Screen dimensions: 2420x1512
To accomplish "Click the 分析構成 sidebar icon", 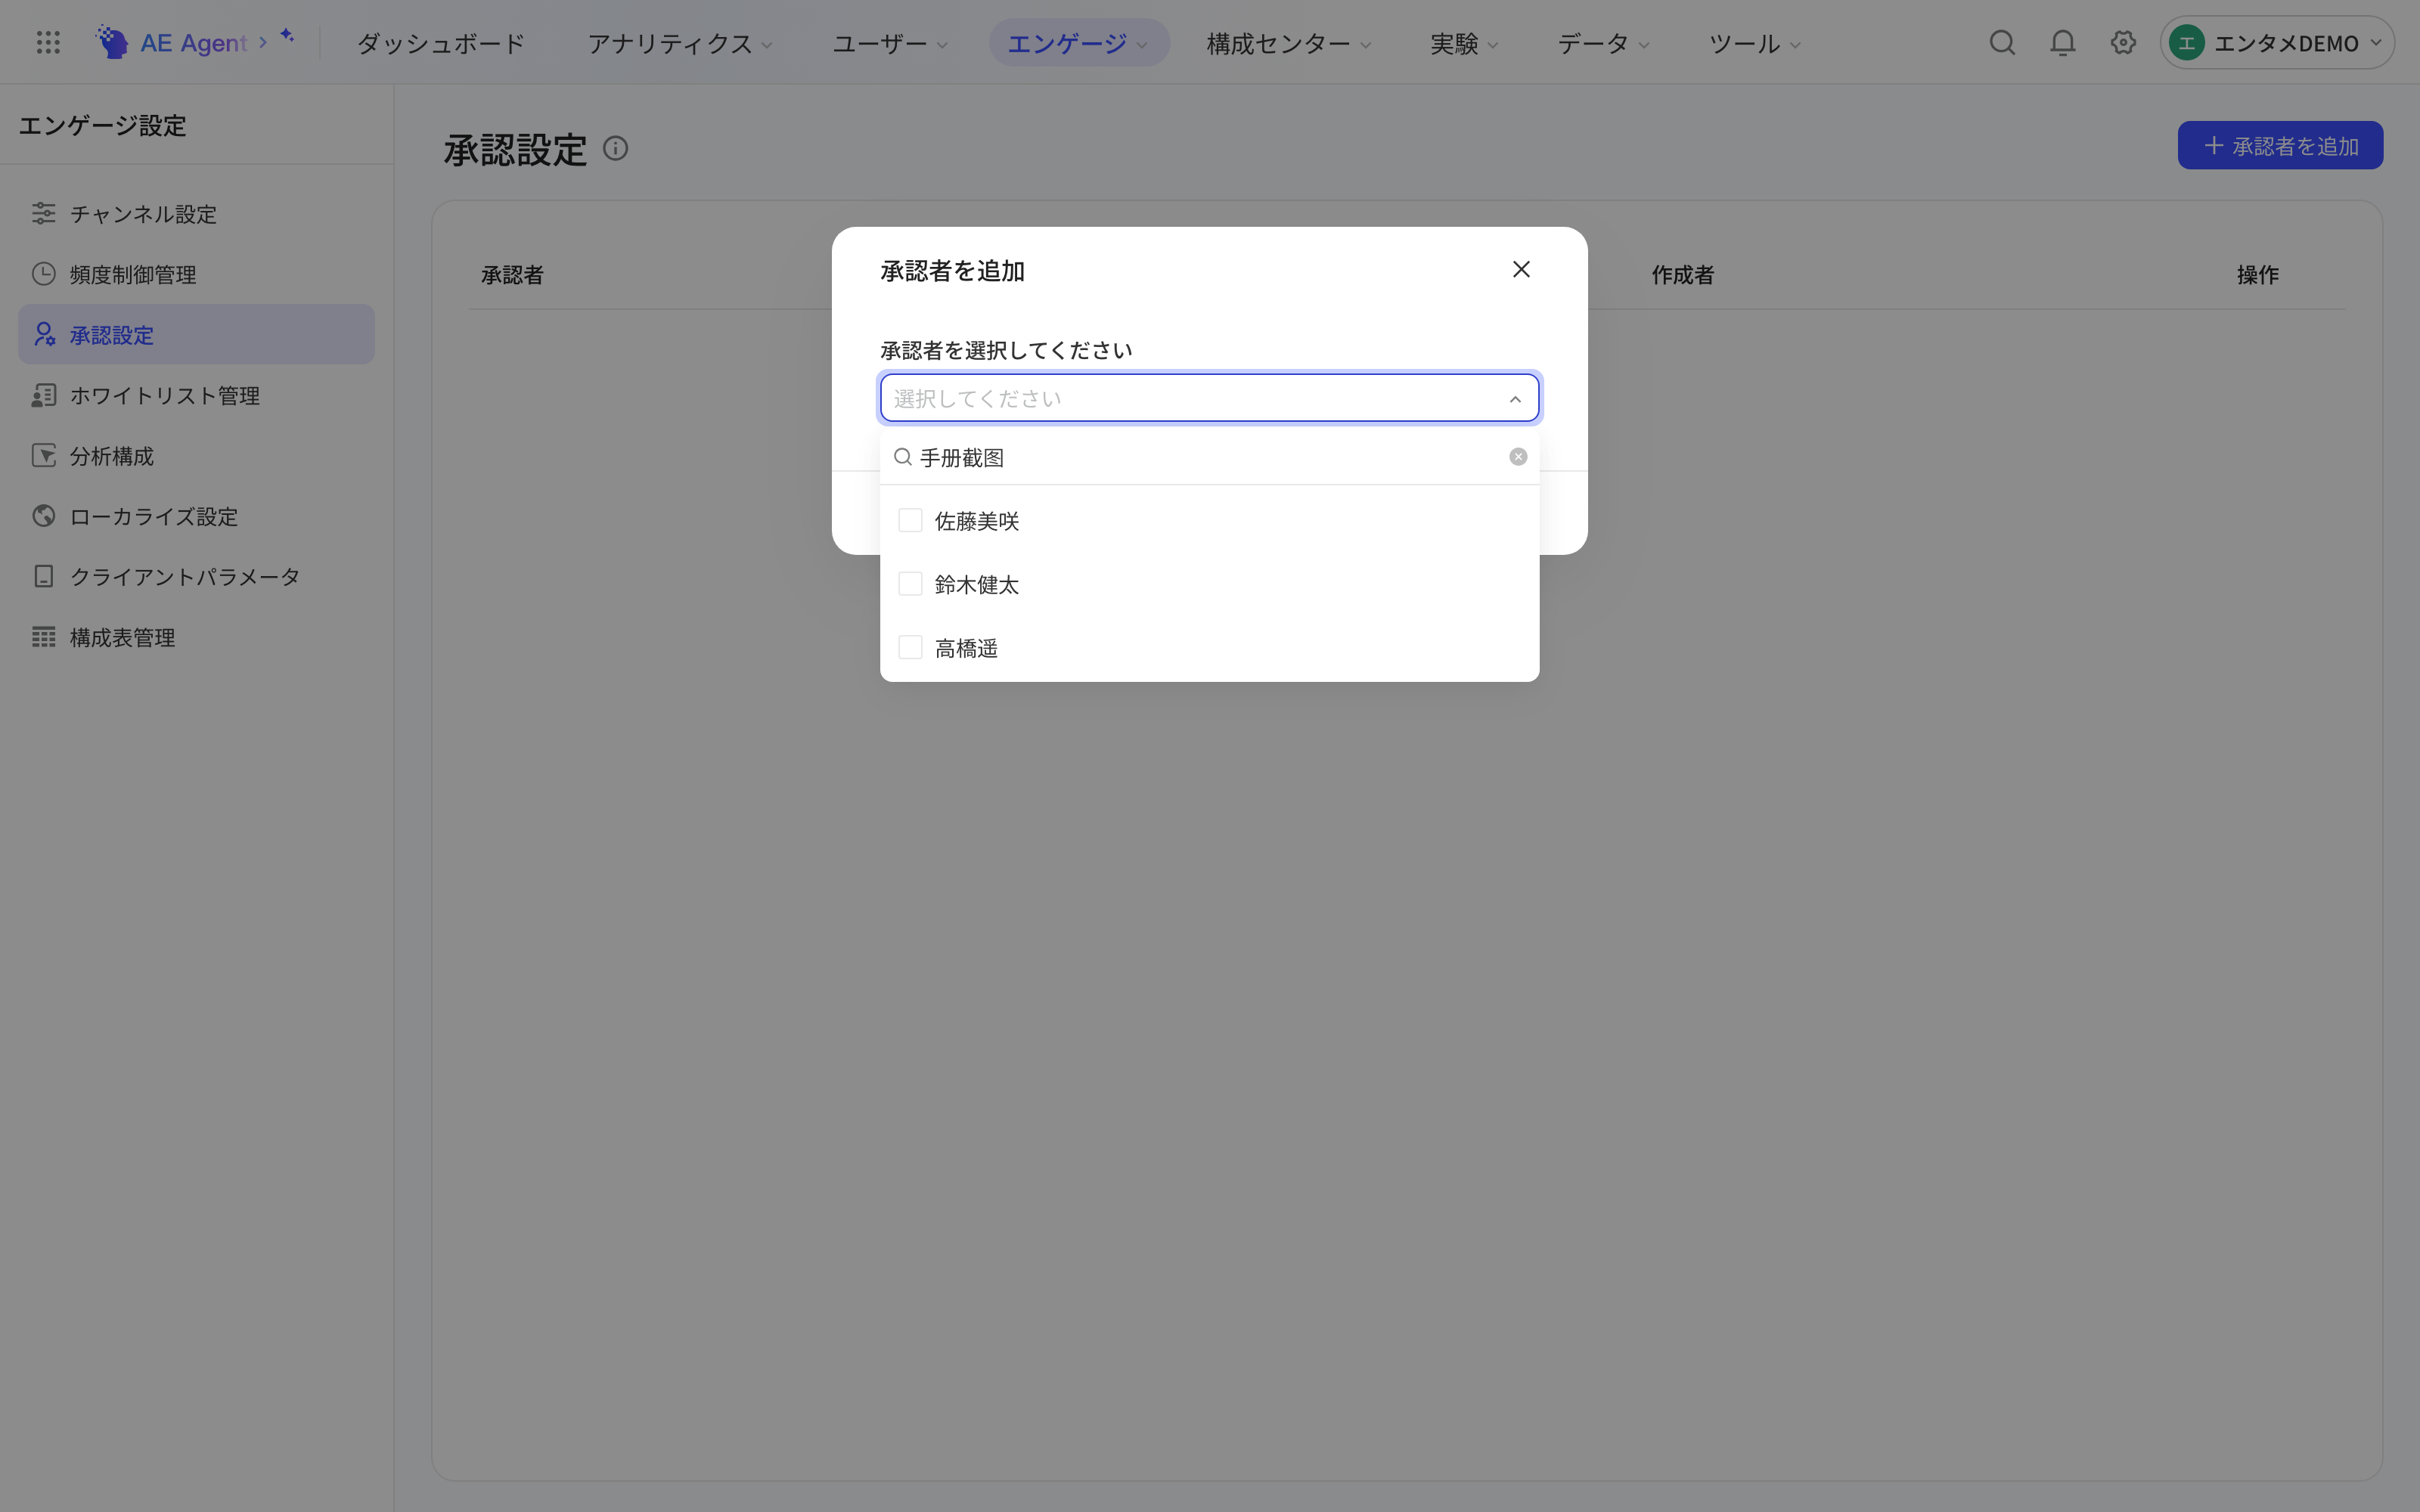I will [x=44, y=455].
